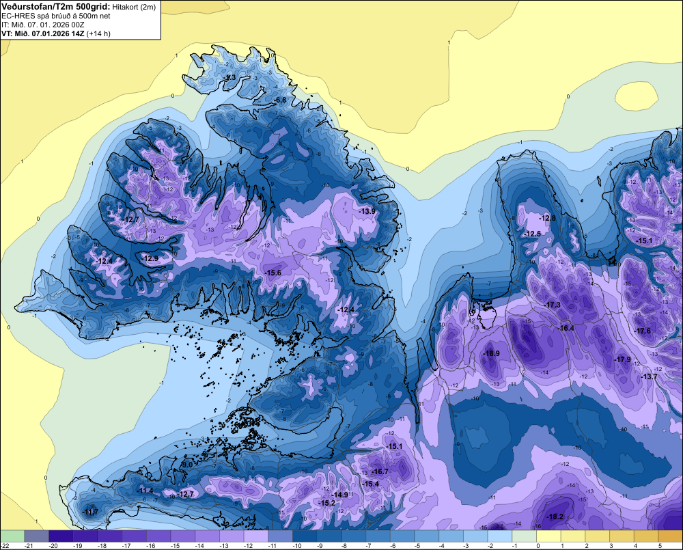
Task: Click the legend scale value -20
Action: click(x=53, y=546)
